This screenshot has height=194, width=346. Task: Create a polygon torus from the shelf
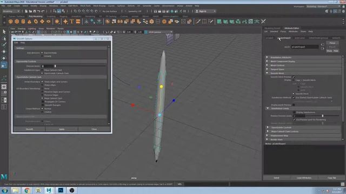coord(36,22)
